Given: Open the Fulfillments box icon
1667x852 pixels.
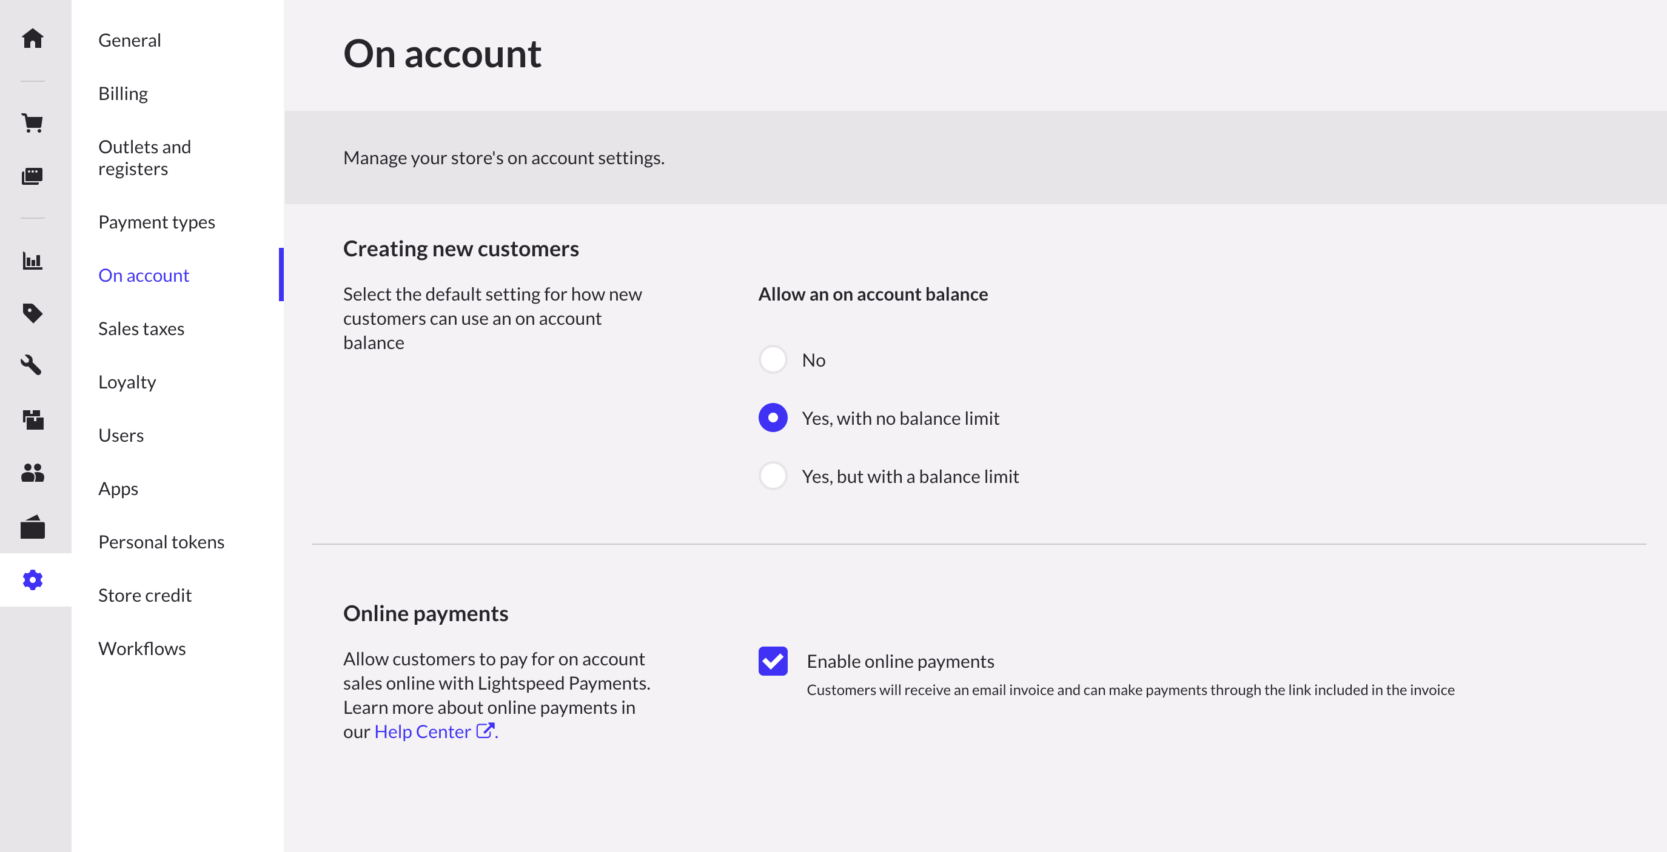Looking at the screenshot, I should point(32,419).
